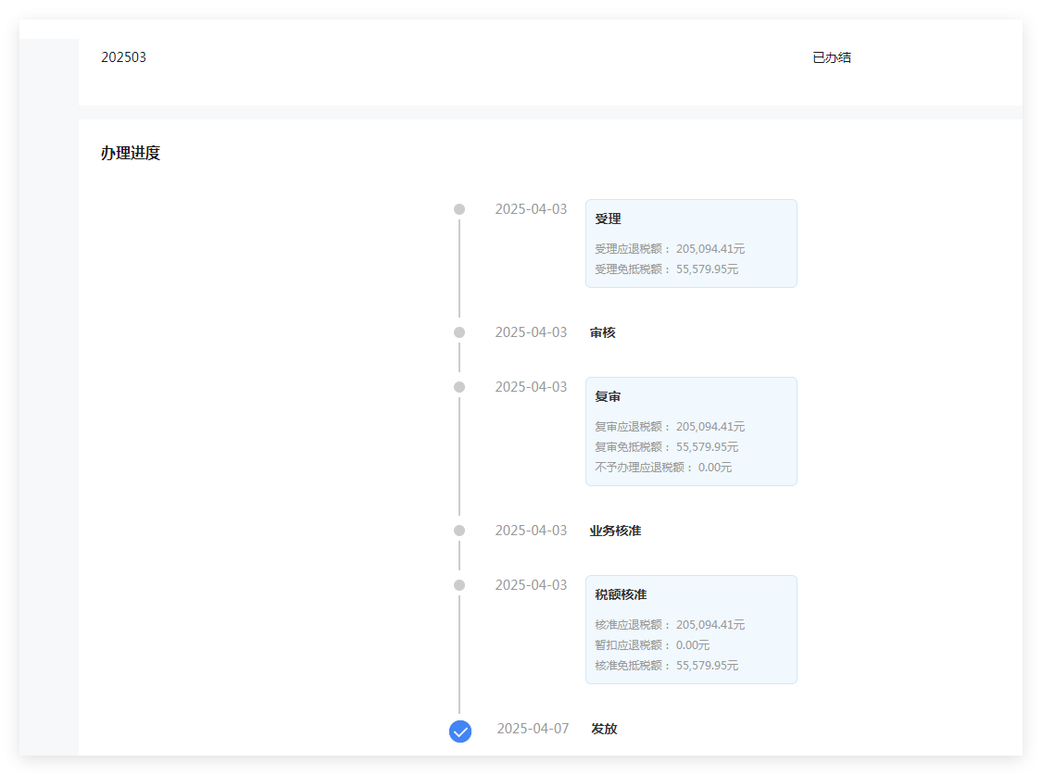1042x775 pixels.
Task: Click the 已办结 status text
Action: (x=832, y=57)
